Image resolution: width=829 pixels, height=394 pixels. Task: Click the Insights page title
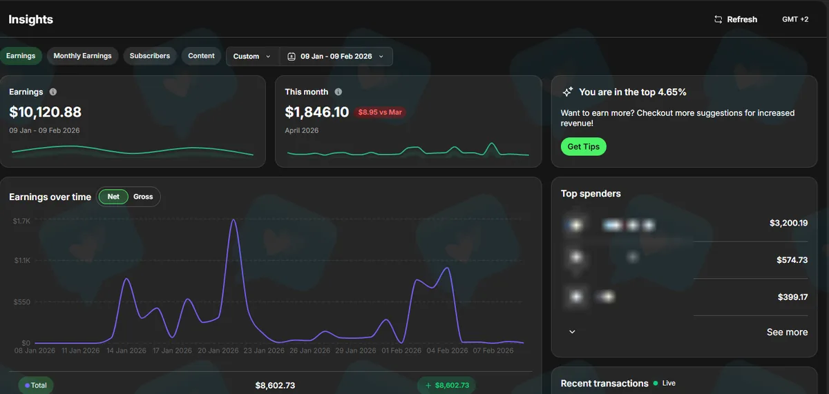(30, 19)
